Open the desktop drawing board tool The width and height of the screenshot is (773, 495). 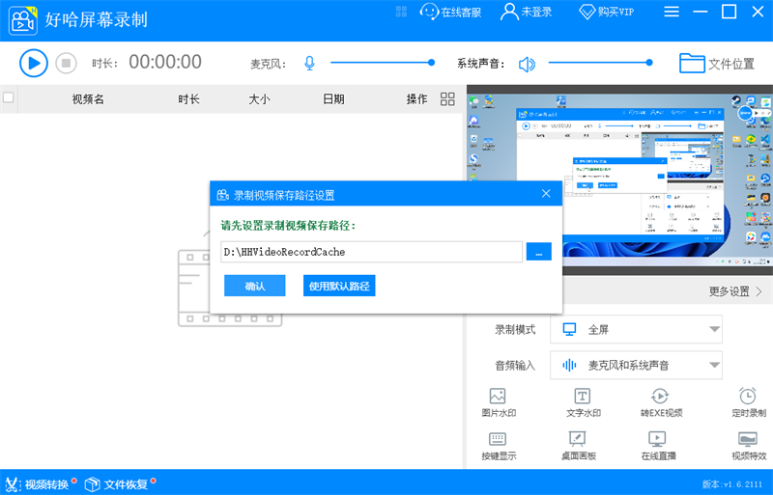coord(578,446)
